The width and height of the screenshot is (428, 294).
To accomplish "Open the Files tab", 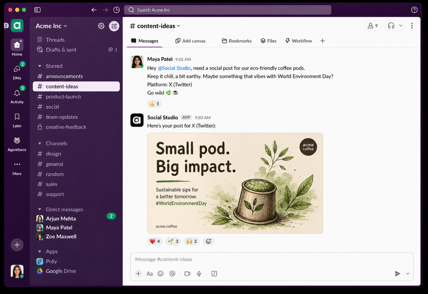I will 269,41.
